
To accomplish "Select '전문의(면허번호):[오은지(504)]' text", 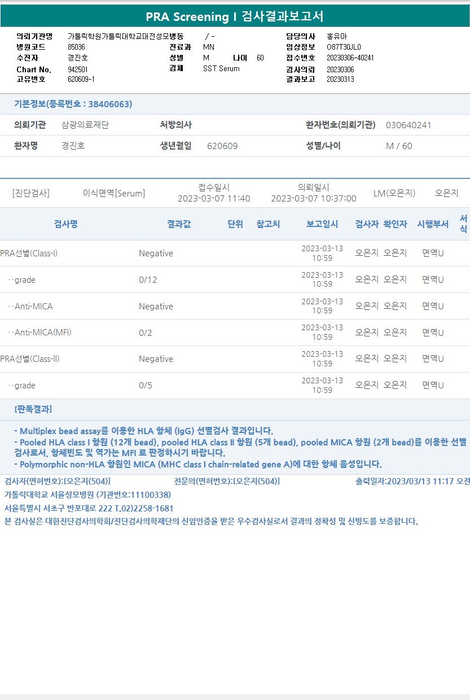I will click(227, 481).
